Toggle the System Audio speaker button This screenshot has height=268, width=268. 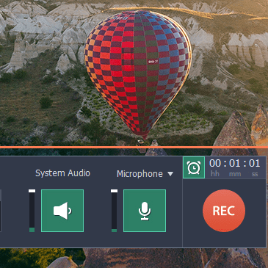point(62,211)
